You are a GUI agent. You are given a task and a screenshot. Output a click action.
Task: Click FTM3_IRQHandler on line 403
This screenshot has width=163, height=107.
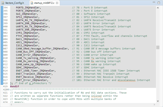tap(27, 36)
